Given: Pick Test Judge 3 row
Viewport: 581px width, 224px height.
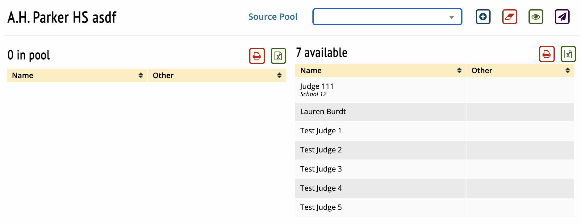Looking at the screenshot, I should tap(321, 169).
